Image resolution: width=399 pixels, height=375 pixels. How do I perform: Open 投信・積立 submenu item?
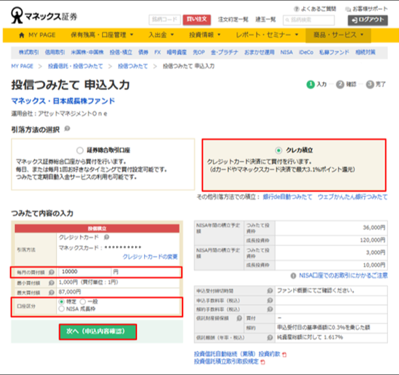tap(121, 52)
